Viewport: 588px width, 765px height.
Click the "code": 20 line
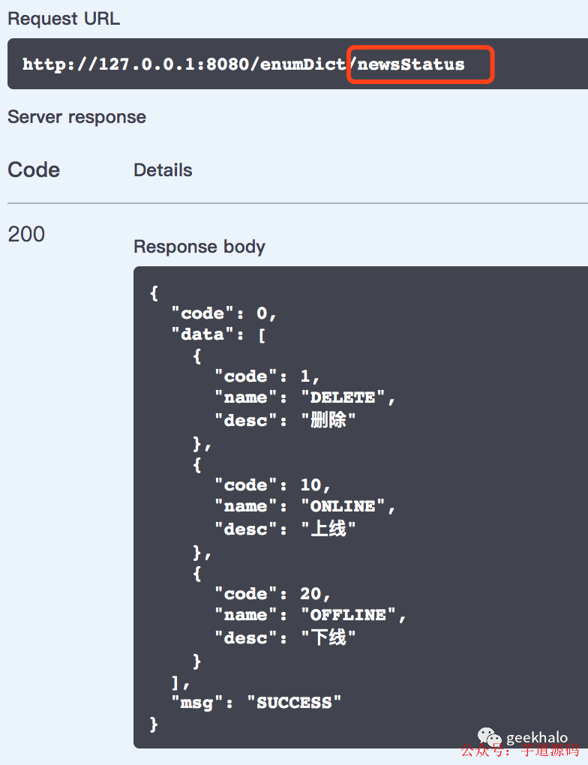coord(272,594)
